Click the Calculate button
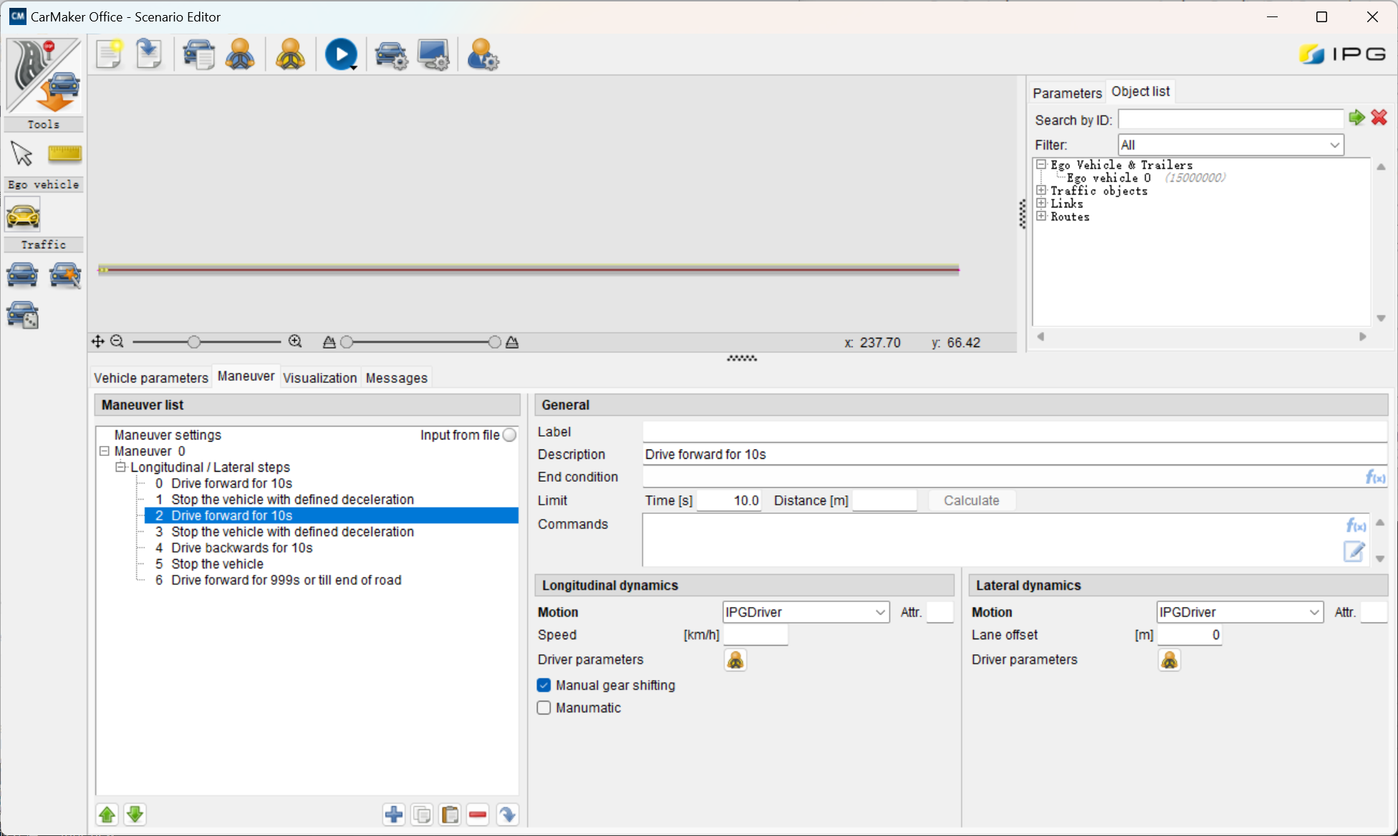 pos(971,501)
